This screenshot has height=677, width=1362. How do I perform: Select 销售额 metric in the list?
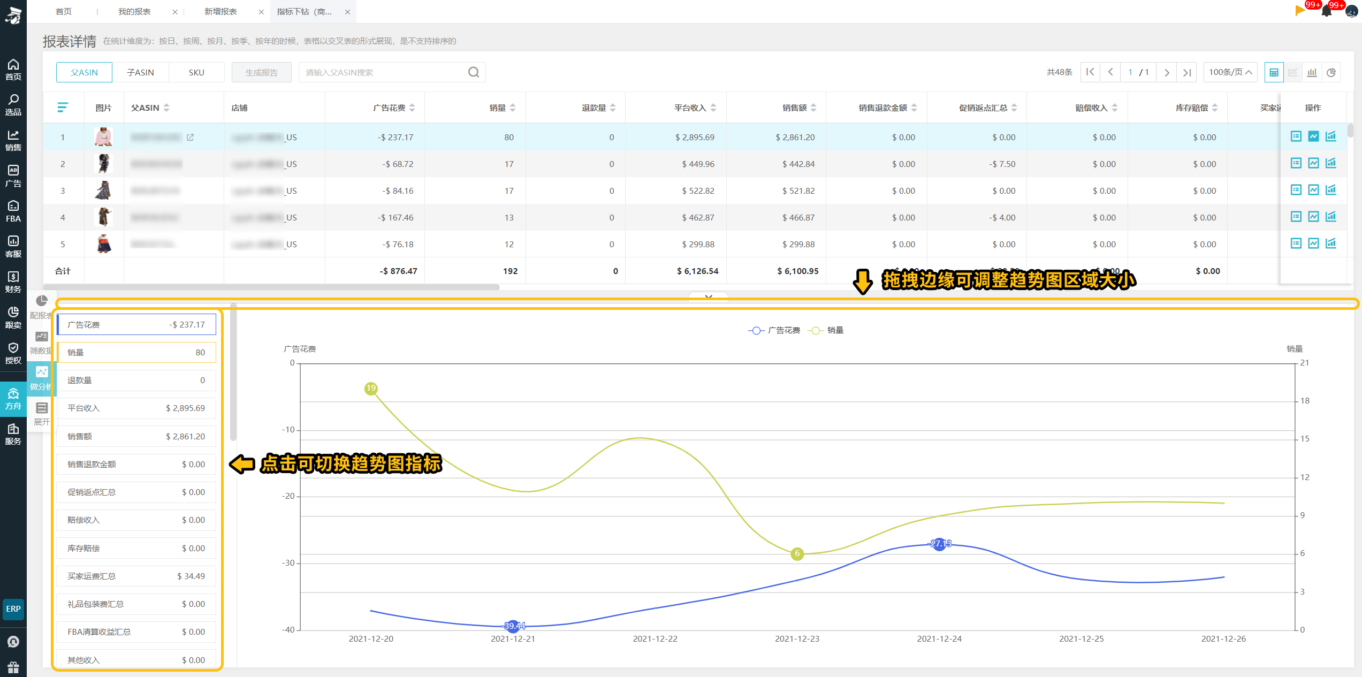tap(136, 436)
